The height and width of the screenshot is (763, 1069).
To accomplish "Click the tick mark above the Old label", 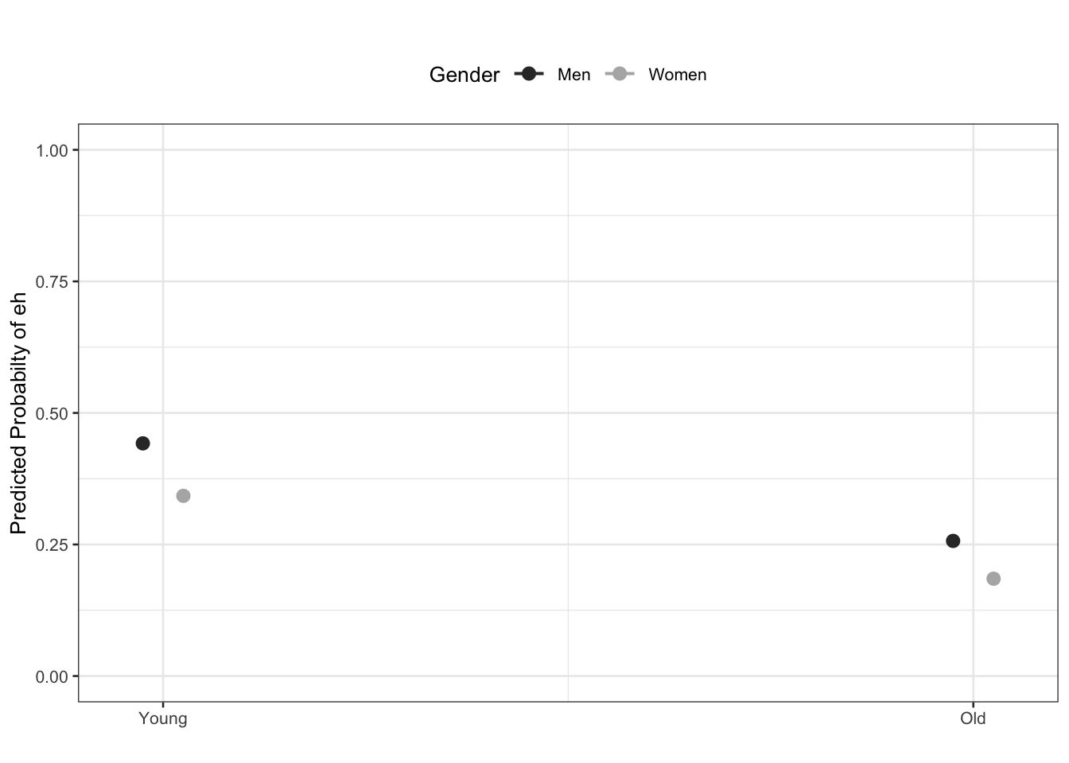I will click(973, 704).
